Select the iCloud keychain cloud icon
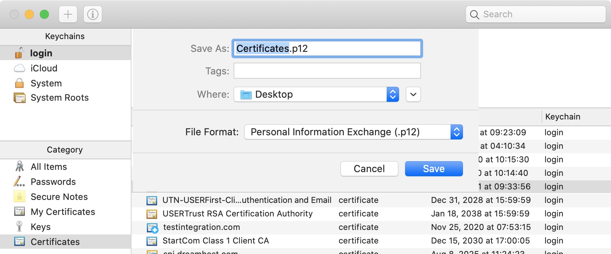Image resolution: width=611 pixels, height=254 pixels. click(20, 68)
